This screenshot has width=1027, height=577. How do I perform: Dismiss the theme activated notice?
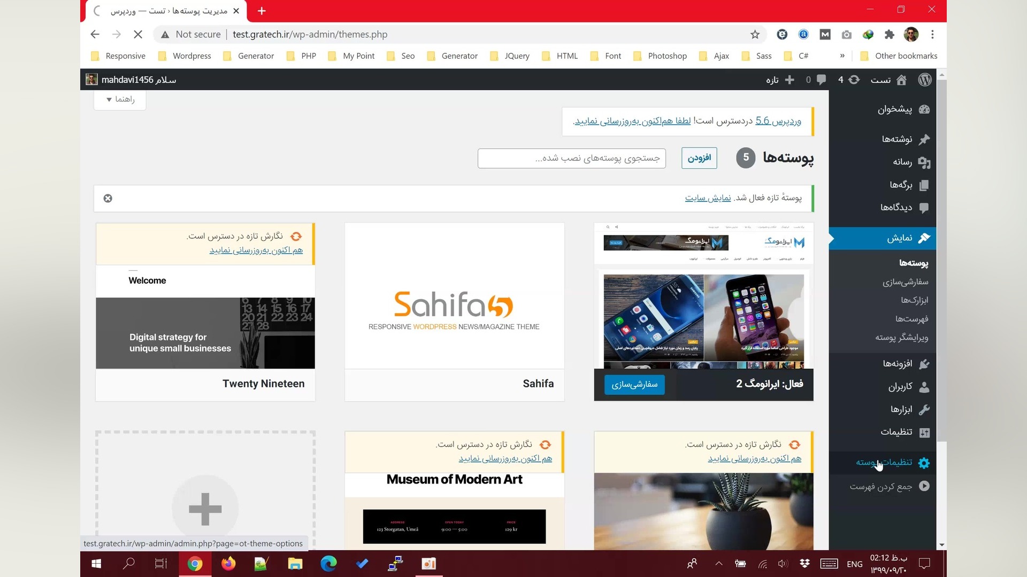(108, 198)
